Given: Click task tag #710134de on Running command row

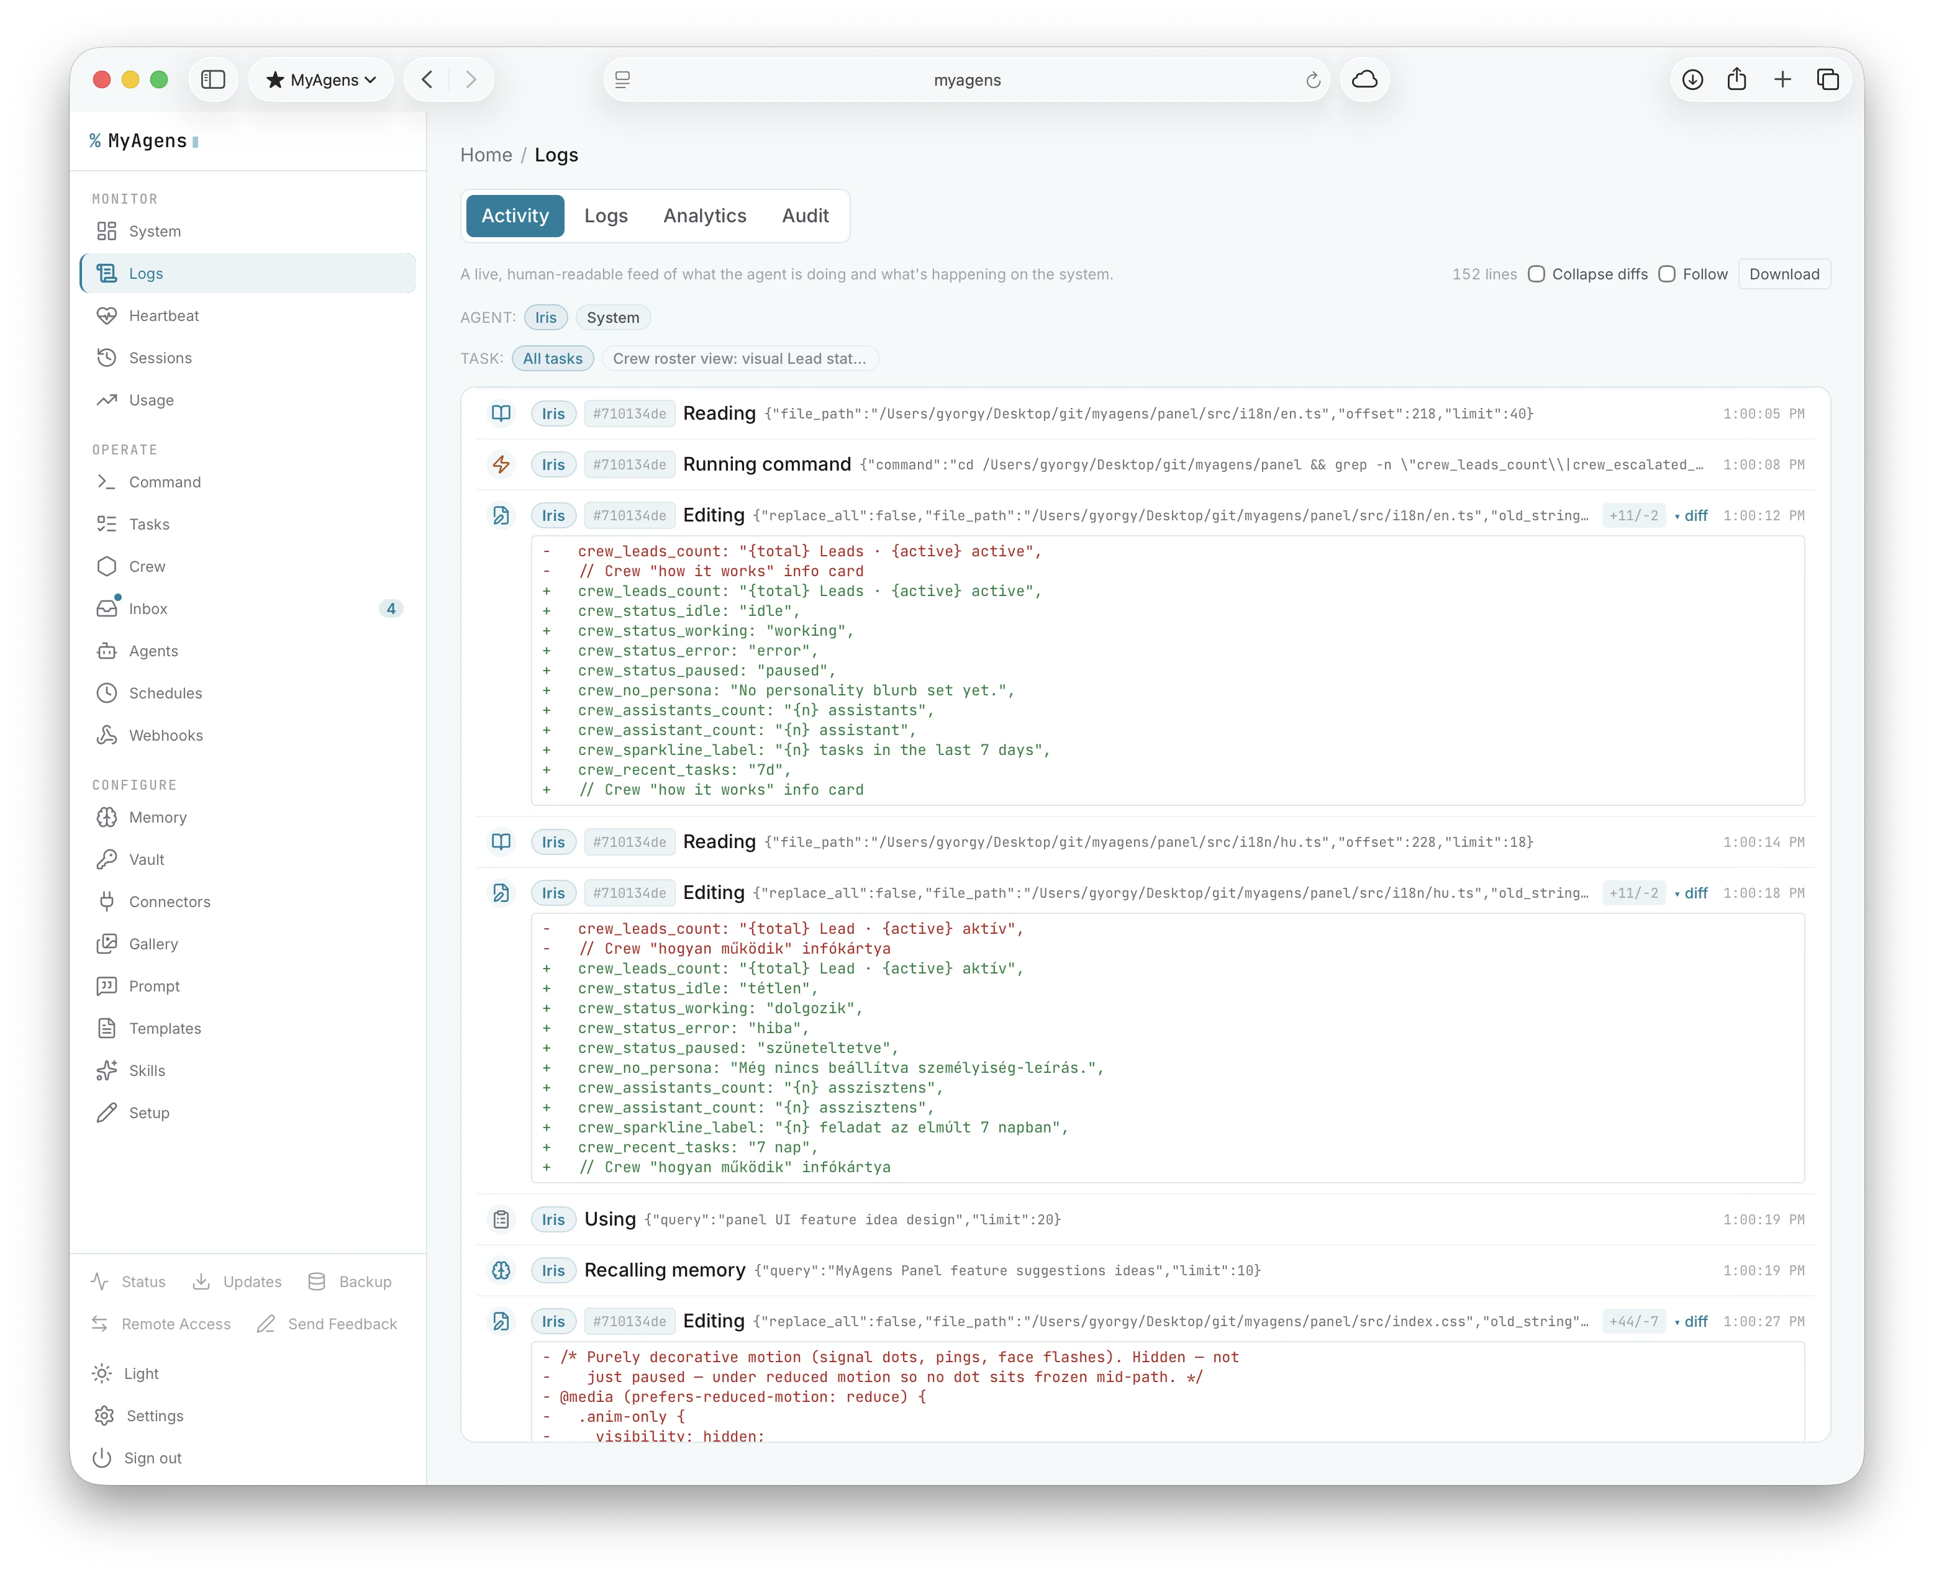Looking at the screenshot, I should [x=630, y=465].
